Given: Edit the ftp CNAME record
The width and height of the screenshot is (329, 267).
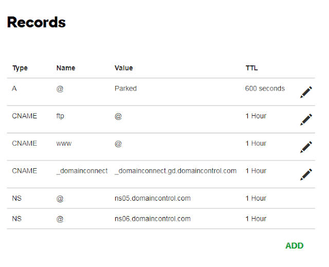Looking at the screenshot, I should (x=306, y=119).
